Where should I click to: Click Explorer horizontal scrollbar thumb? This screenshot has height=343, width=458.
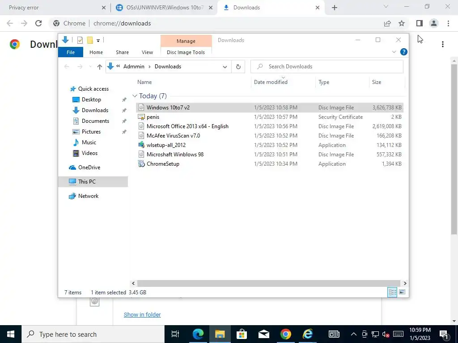point(268,283)
